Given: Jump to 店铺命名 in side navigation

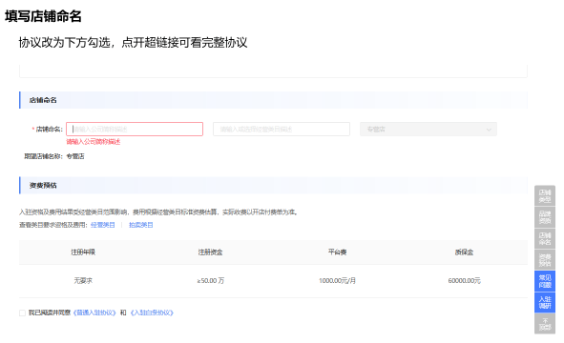Looking at the screenshot, I should pos(545,238).
